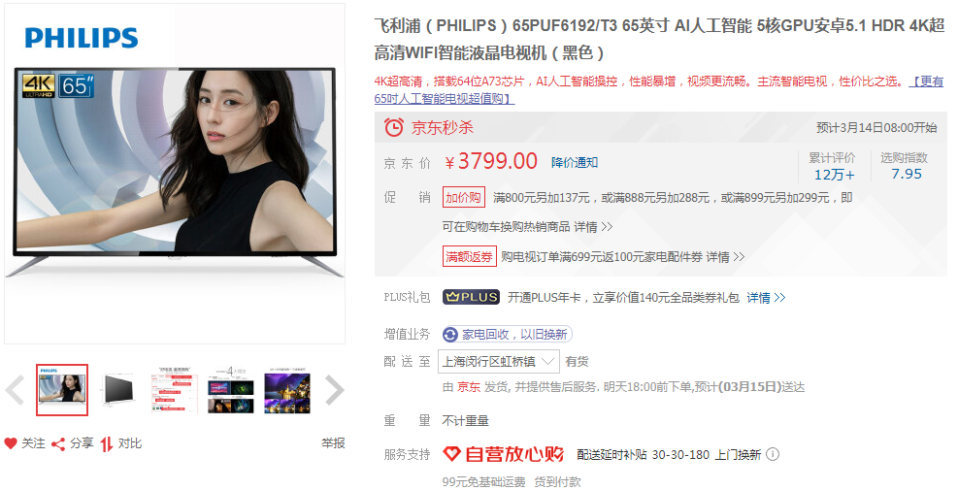Click the 分享 share icon
This screenshot has width=958, height=490.
(58, 444)
